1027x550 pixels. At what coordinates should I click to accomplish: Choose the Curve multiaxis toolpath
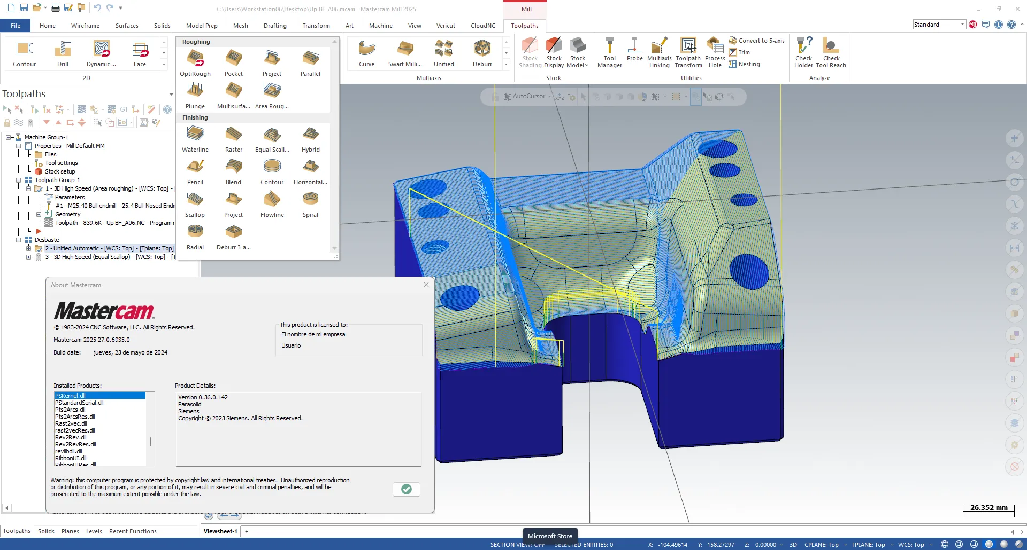(x=367, y=54)
